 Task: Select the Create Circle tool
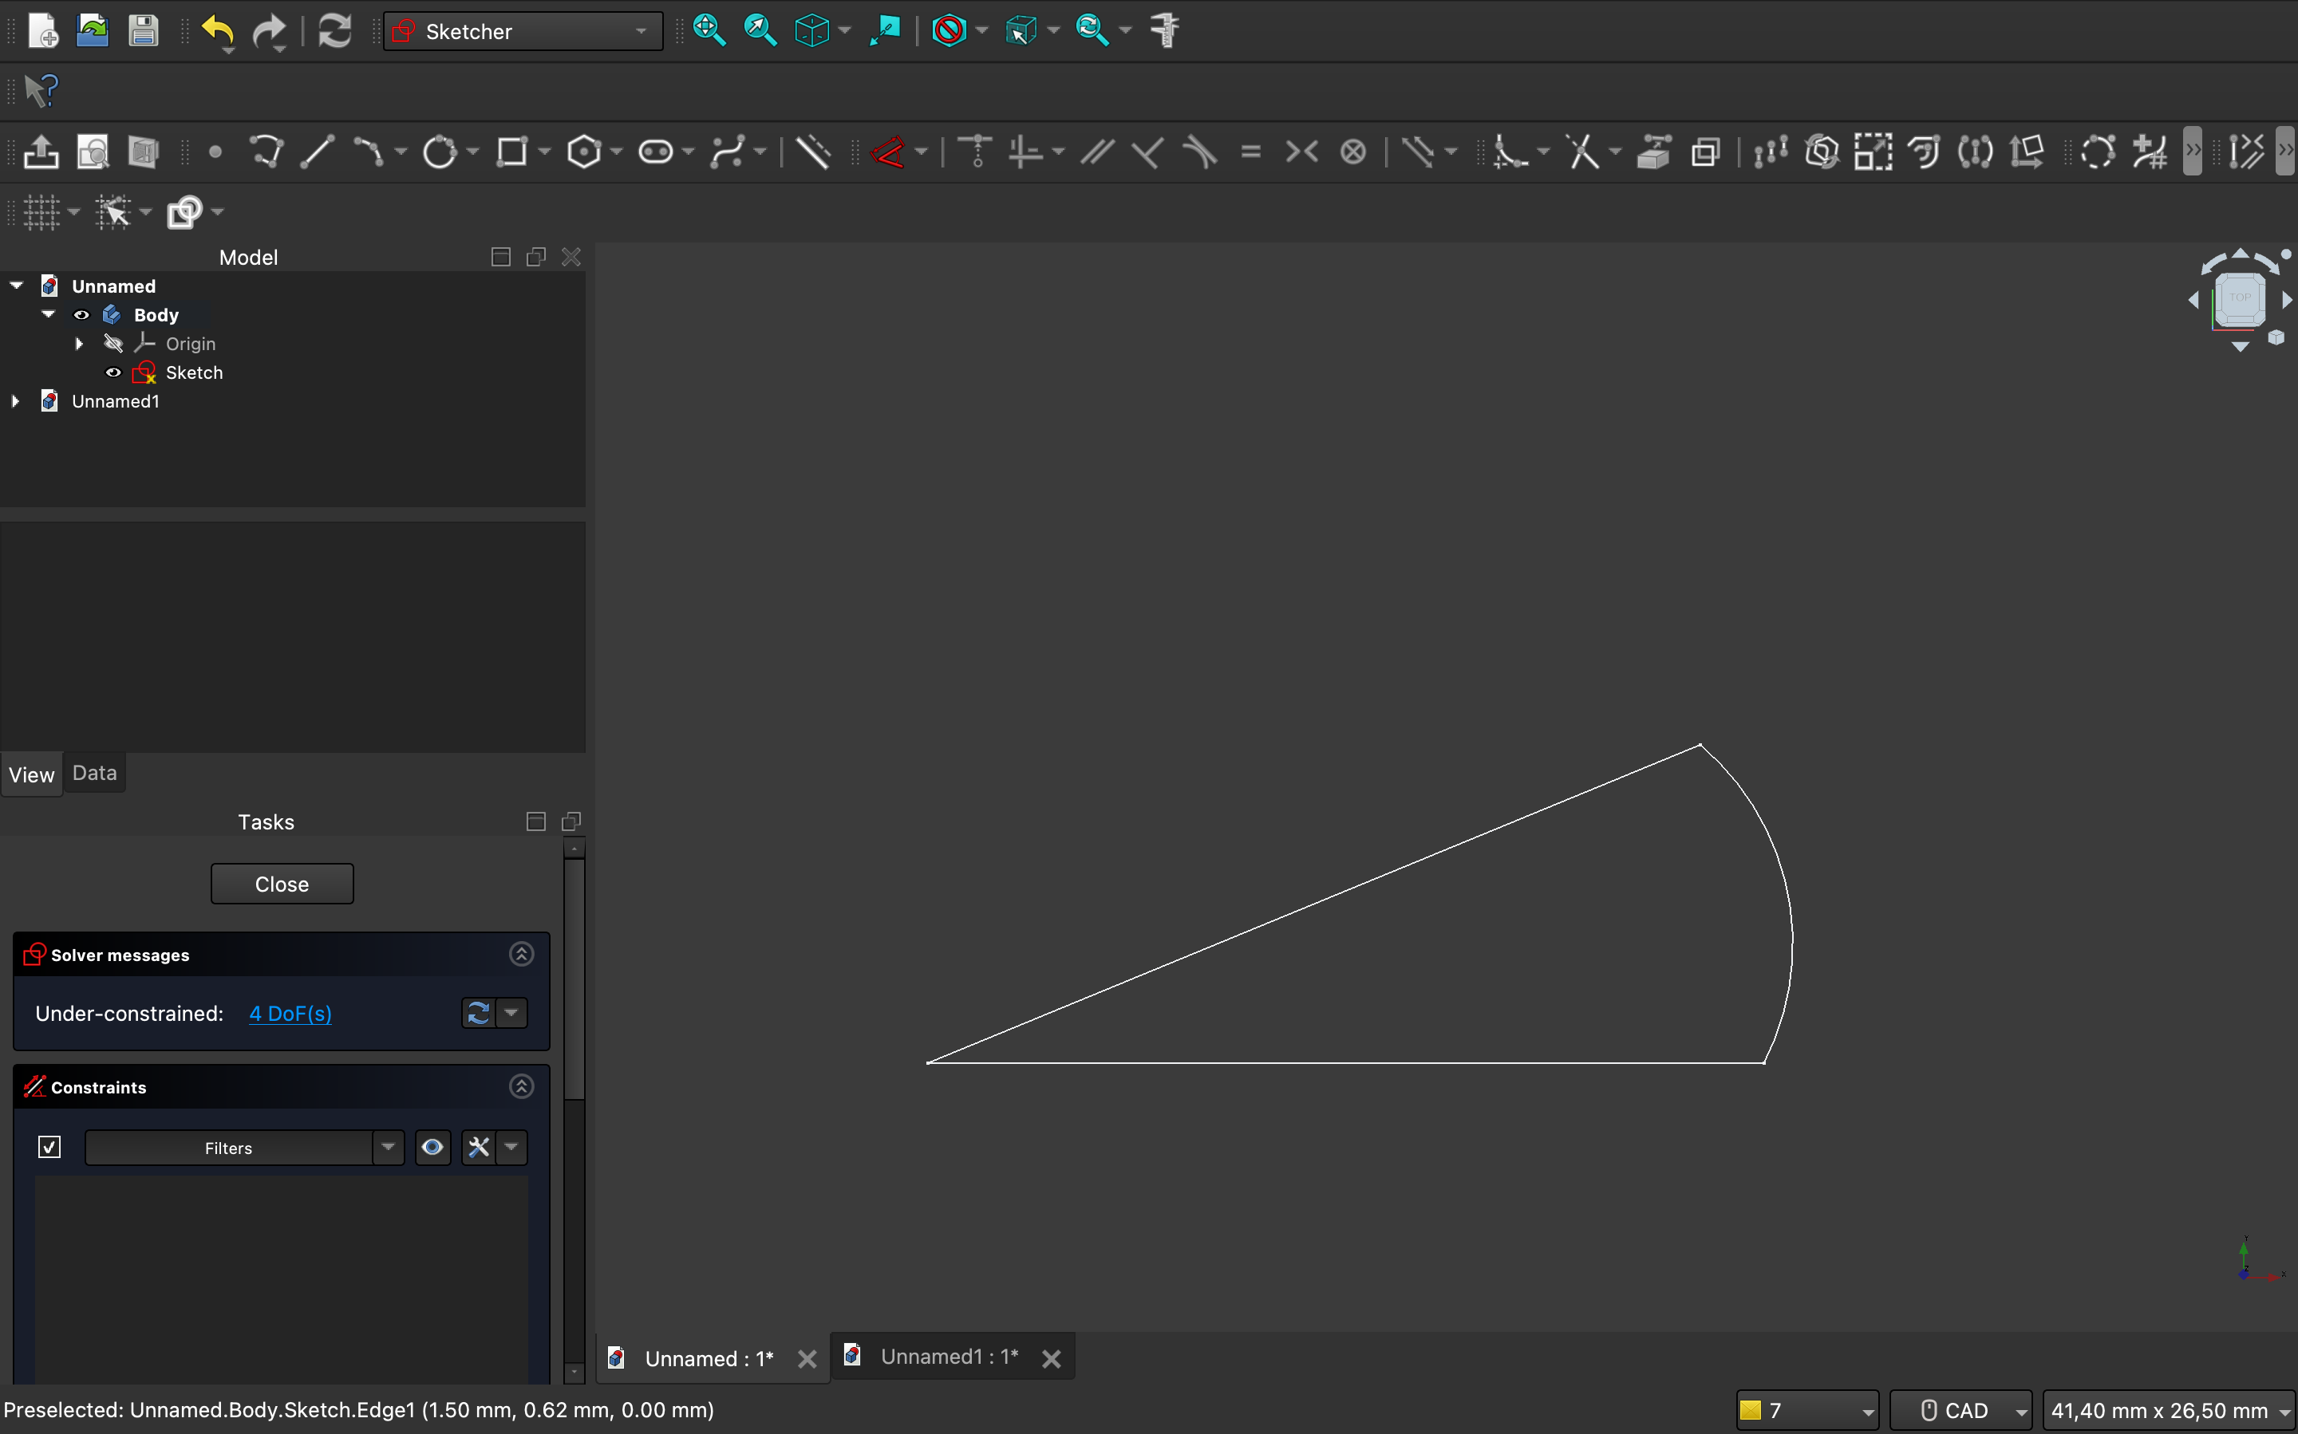tap(440, 152)
